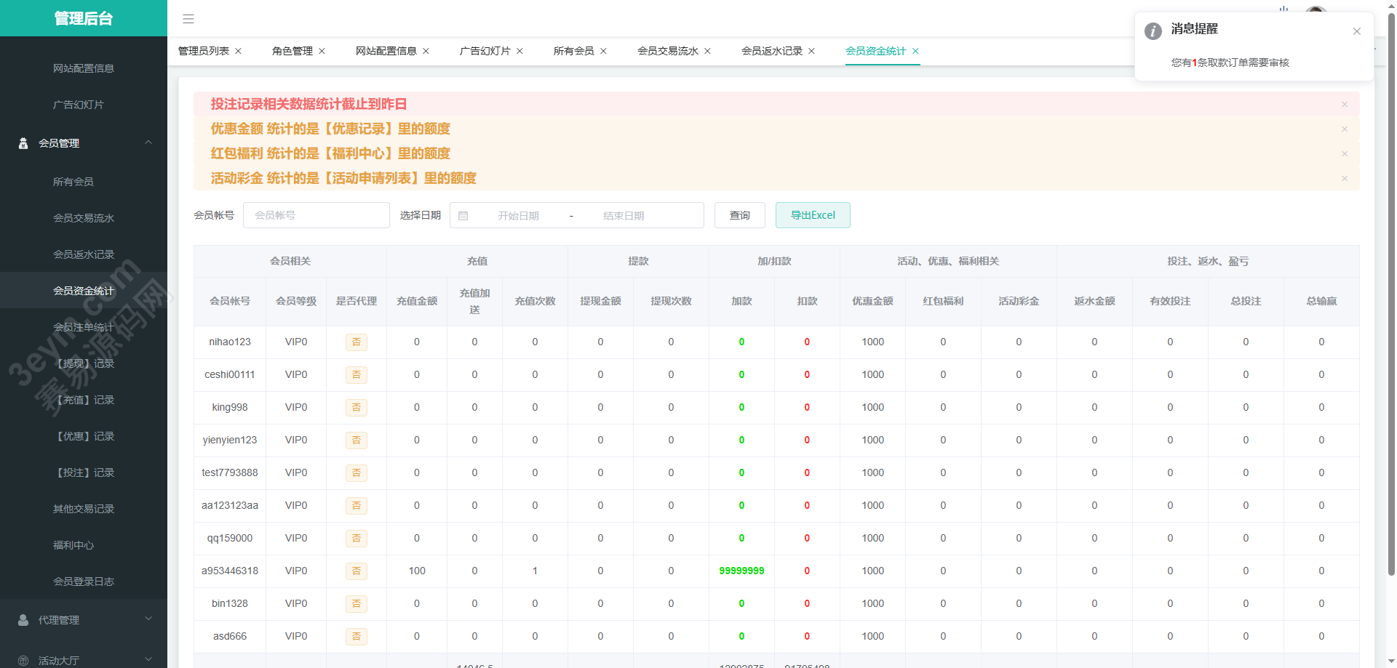1397x668 pixels.
Task: Close the 活动彩金 alert banner
Action: coord(1344,179)
